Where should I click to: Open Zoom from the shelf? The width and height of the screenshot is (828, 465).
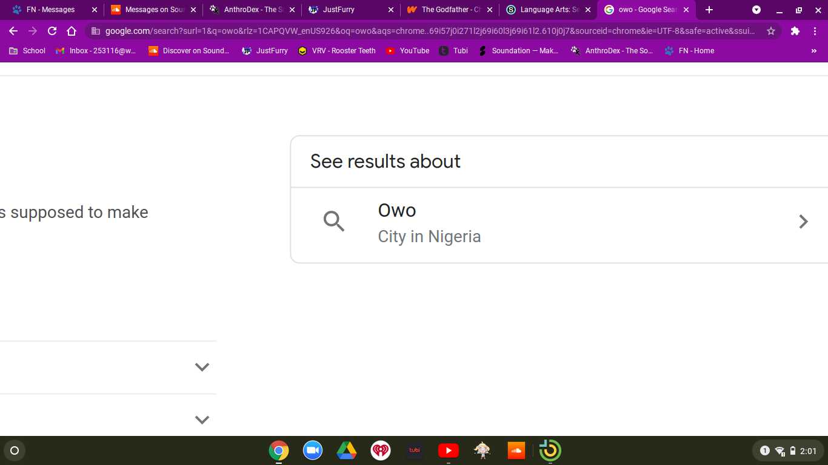[313, 450]
